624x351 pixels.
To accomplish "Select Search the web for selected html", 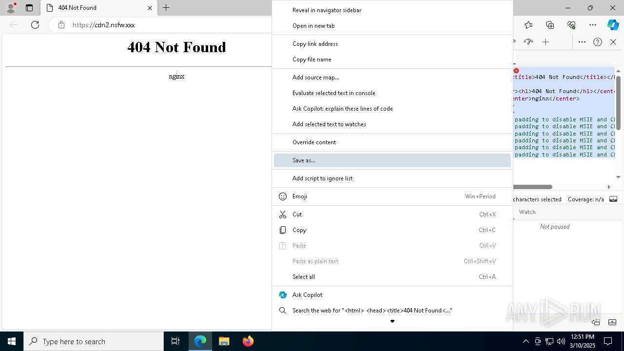I will click(x=392, y=310).
